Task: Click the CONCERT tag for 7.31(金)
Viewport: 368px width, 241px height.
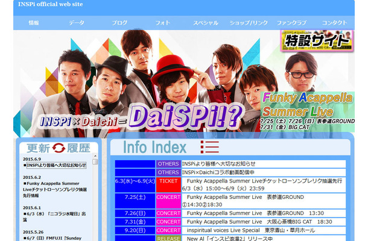Action: [168, 222]
